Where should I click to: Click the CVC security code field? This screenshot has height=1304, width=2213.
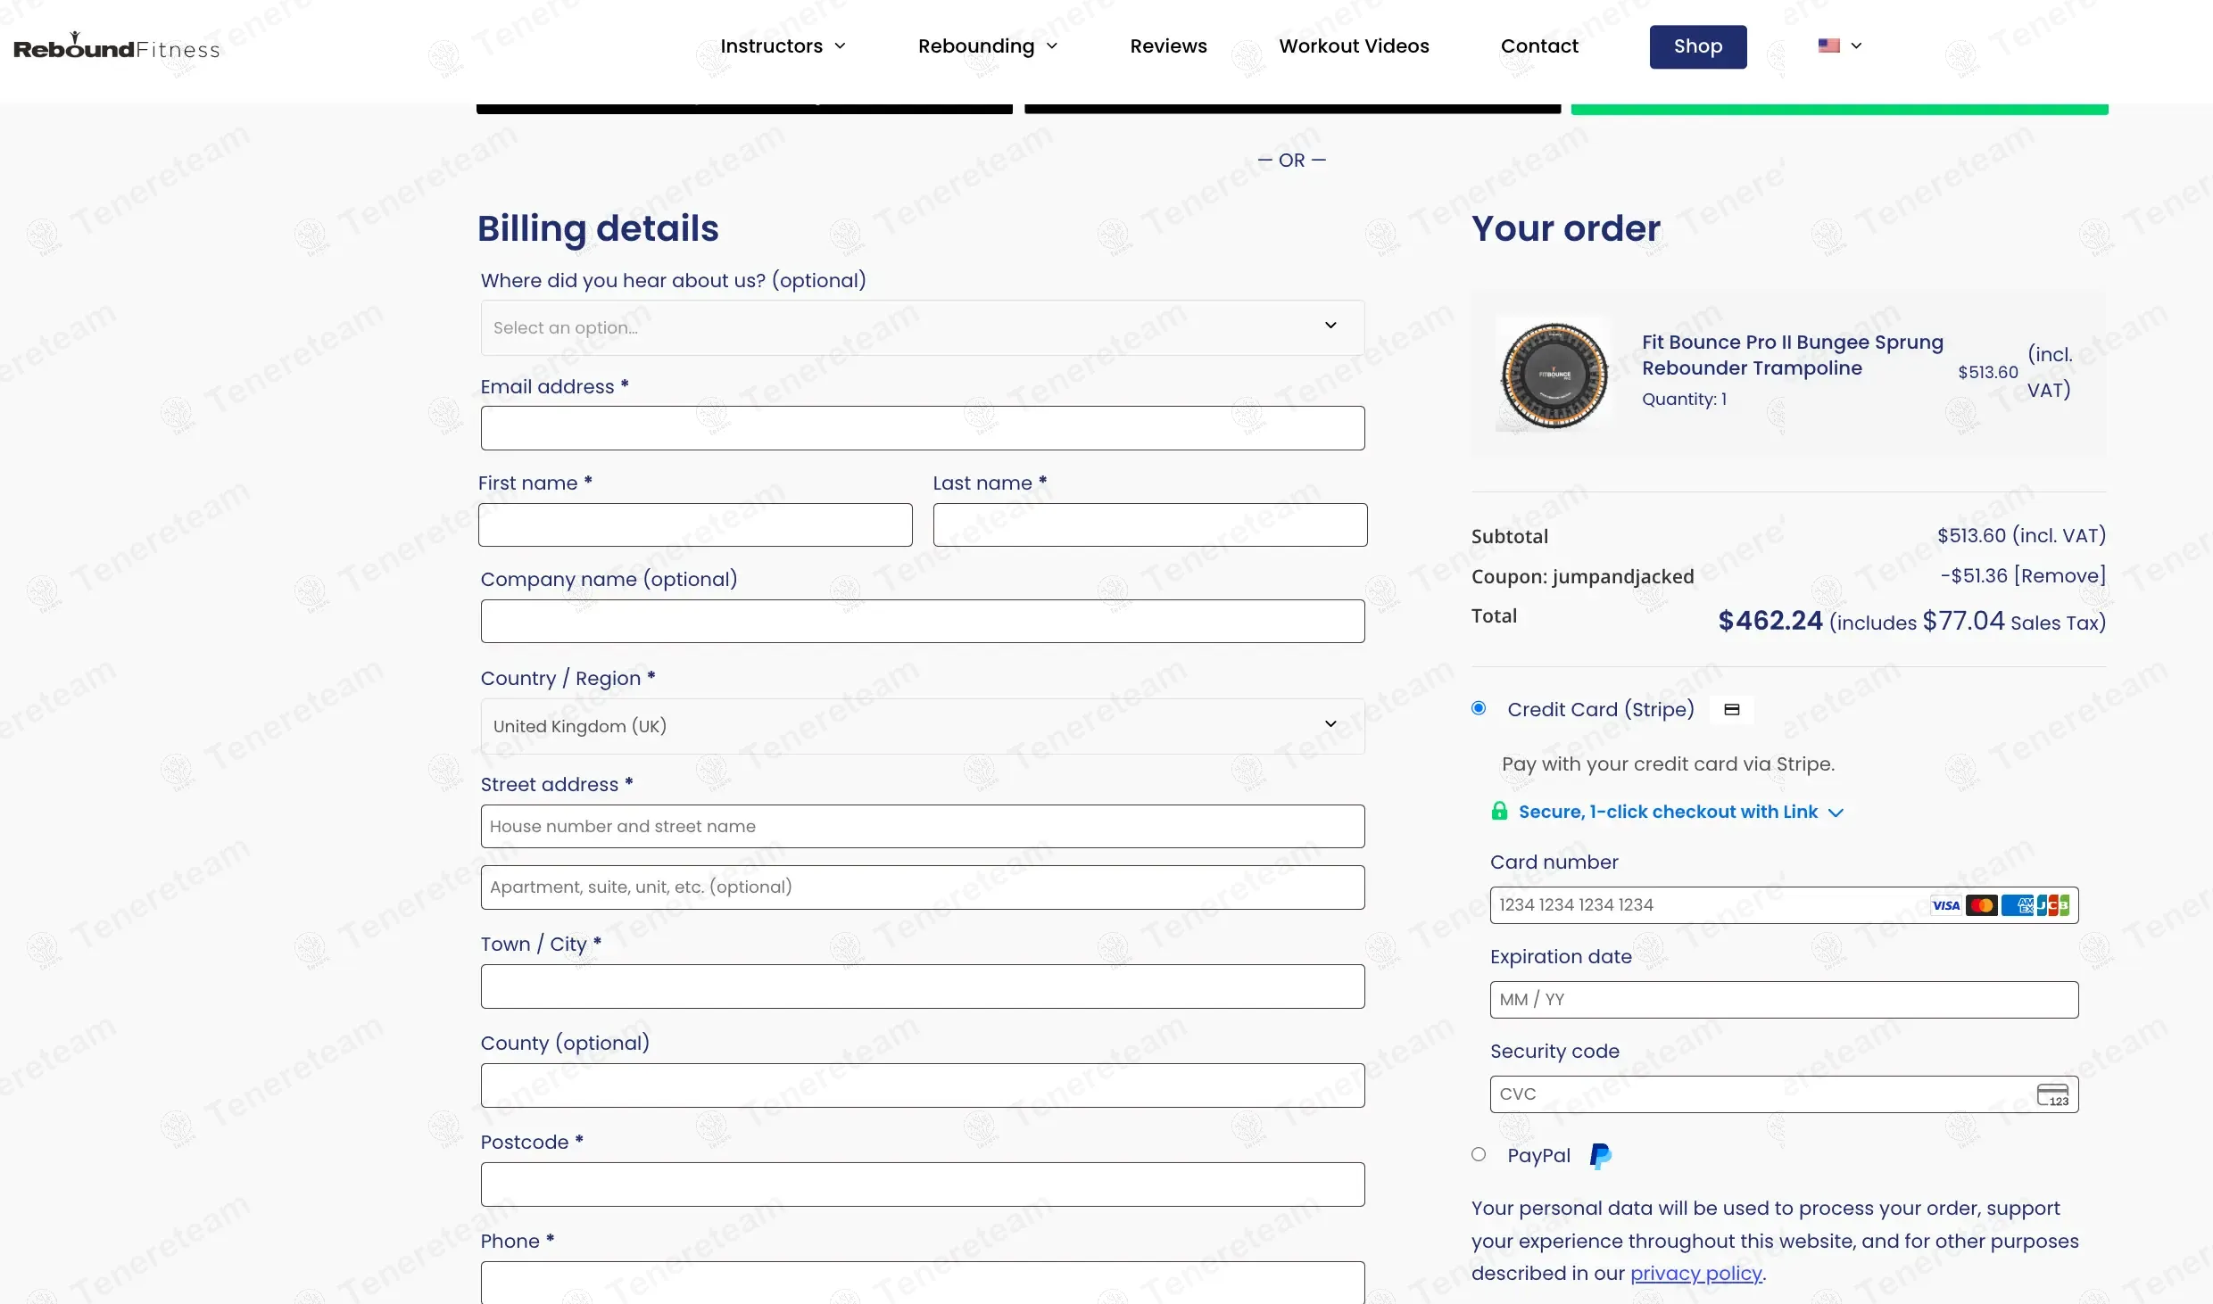(1784, 1094)
